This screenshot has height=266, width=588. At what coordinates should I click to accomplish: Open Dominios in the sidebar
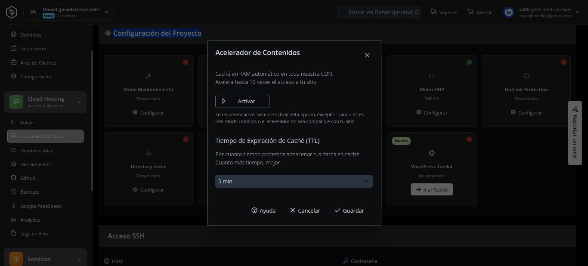point(31,35)
